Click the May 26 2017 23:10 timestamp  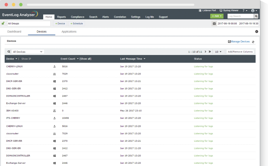click(131, 111)
